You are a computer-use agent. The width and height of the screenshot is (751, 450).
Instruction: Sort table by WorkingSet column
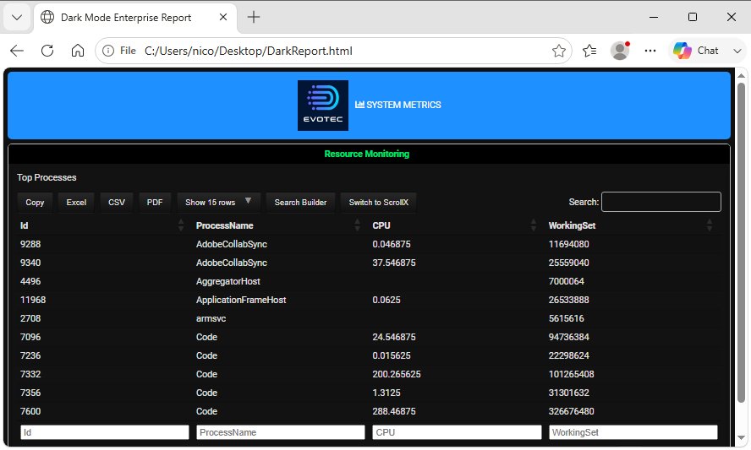[631, 225]
